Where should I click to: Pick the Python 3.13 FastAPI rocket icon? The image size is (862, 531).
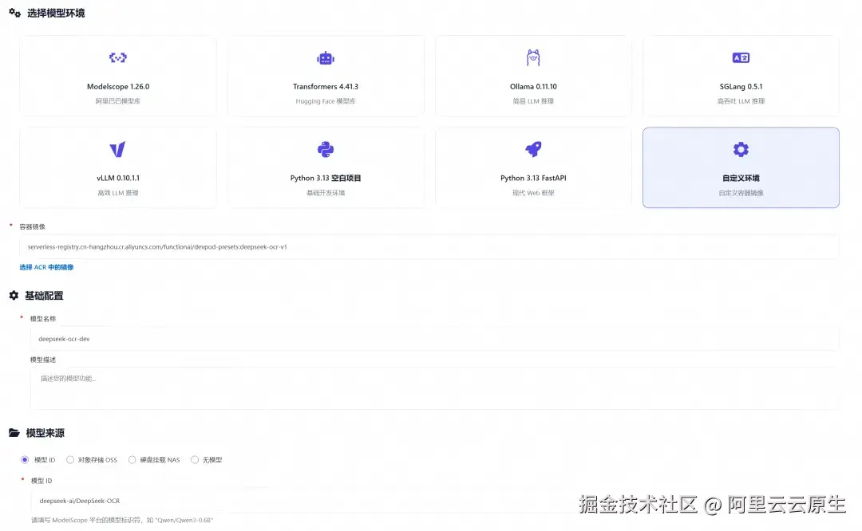[533, 149]
